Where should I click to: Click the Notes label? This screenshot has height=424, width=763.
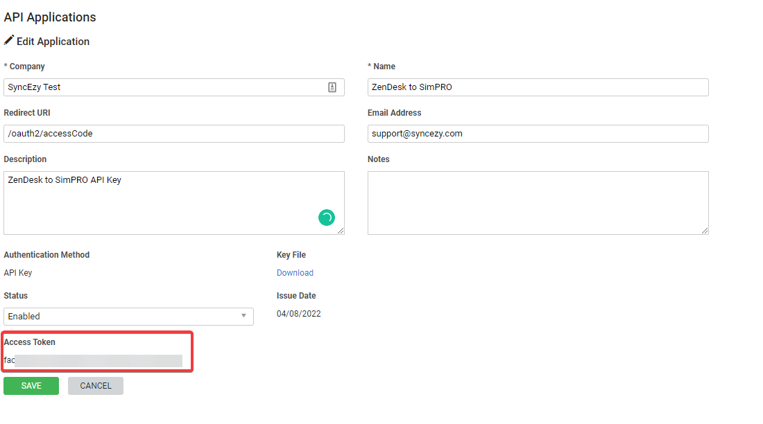pos(379,159)
